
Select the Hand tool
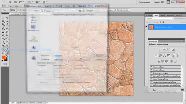click(x=3, y=53)
